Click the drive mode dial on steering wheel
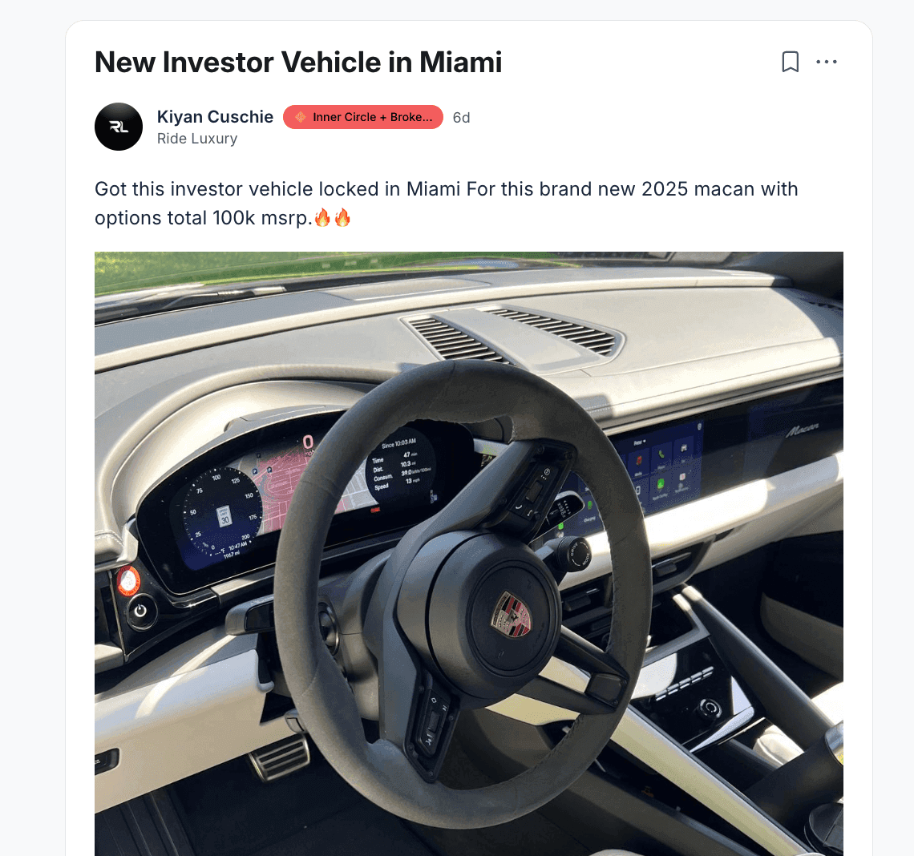 [573, 554]
